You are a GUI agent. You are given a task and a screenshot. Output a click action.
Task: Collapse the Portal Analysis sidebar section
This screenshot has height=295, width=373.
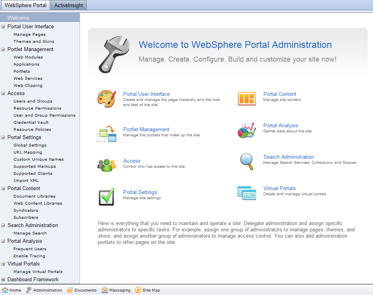(x=3, y=241)
